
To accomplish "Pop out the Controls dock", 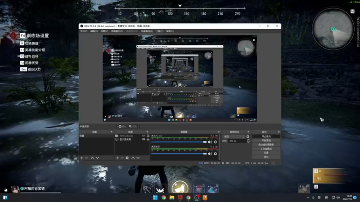I will pos(279,132).
